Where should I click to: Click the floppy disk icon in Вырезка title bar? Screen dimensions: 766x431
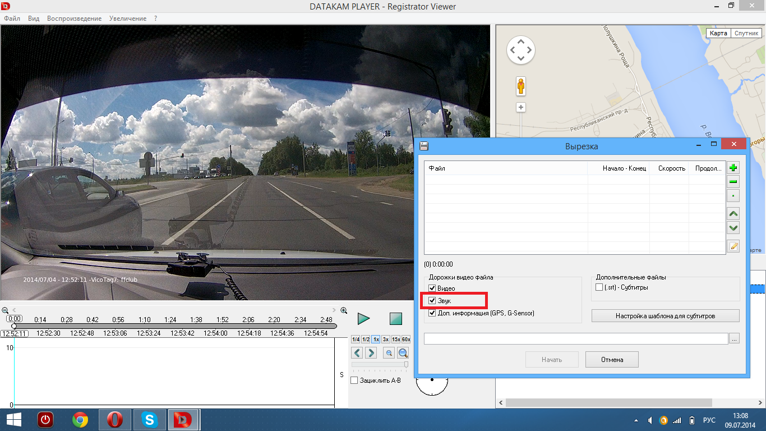click(424, 146)
